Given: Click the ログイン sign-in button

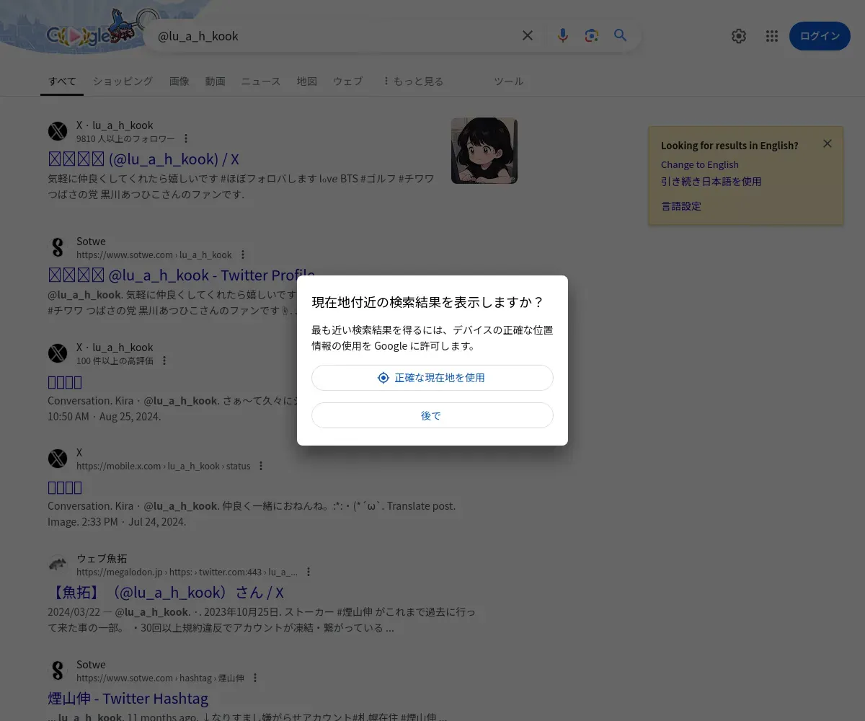Looking at the screenshot, I should (x=820, y=36).
